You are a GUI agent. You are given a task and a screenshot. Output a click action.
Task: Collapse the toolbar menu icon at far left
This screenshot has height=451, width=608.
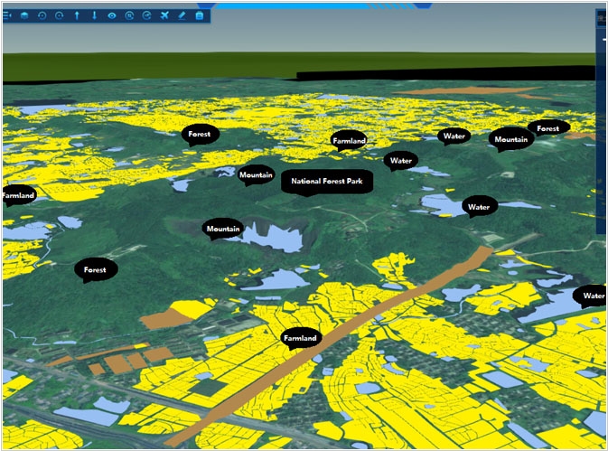(8, 15)
